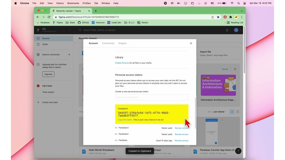The width and height of the screenshot is (285, 160).
Task: Switch to grid view of files
Action: (232, 112)
